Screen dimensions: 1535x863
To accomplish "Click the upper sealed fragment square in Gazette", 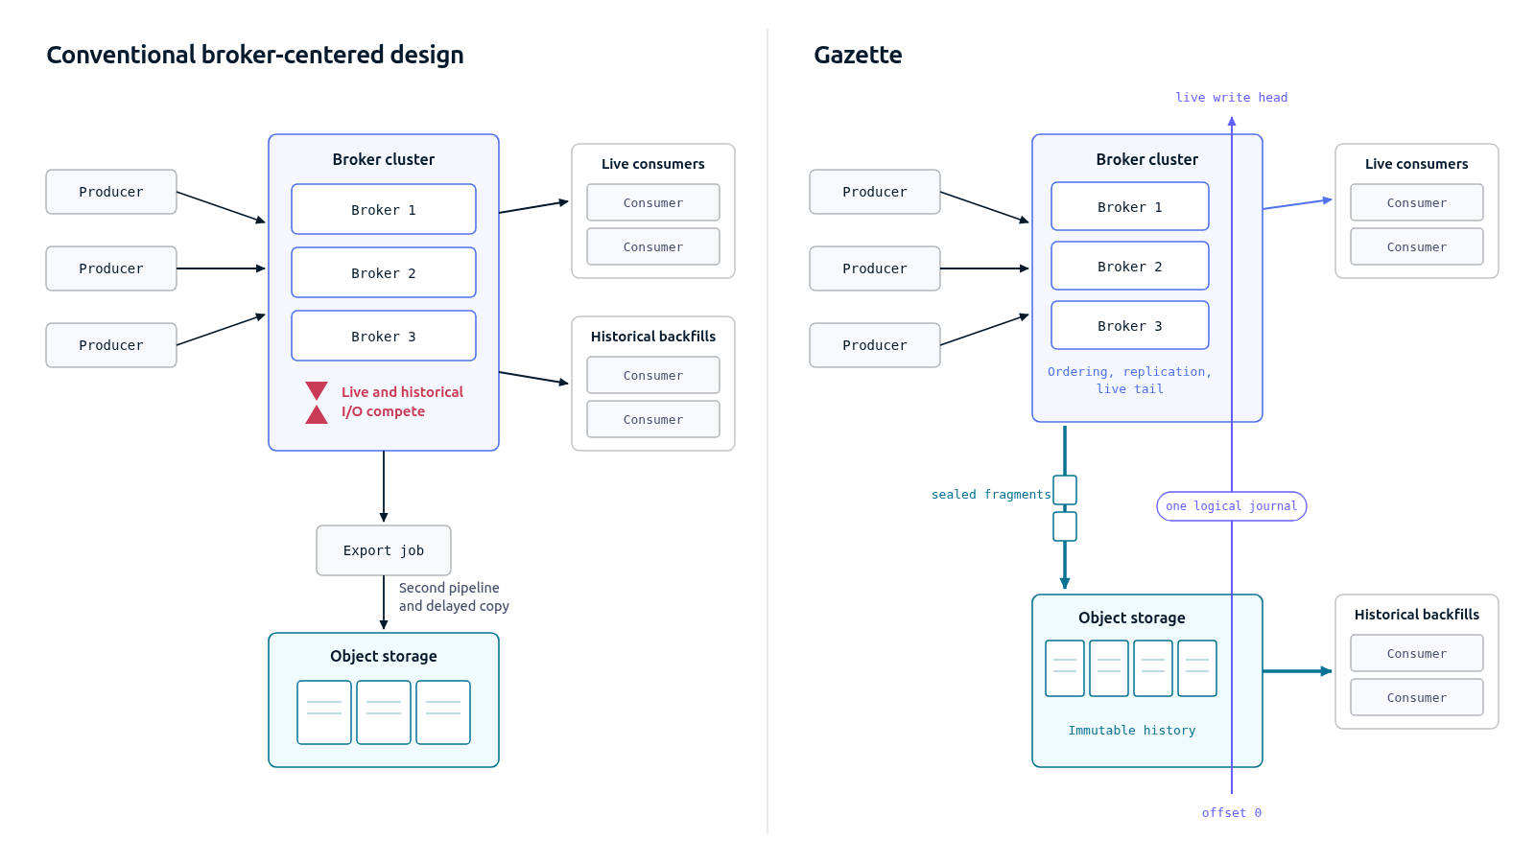I will coord(1065,490).
